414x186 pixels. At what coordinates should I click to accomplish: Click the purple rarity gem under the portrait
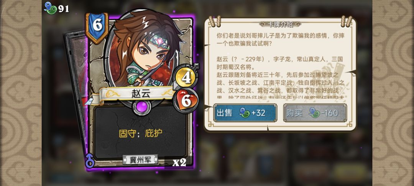142,107
